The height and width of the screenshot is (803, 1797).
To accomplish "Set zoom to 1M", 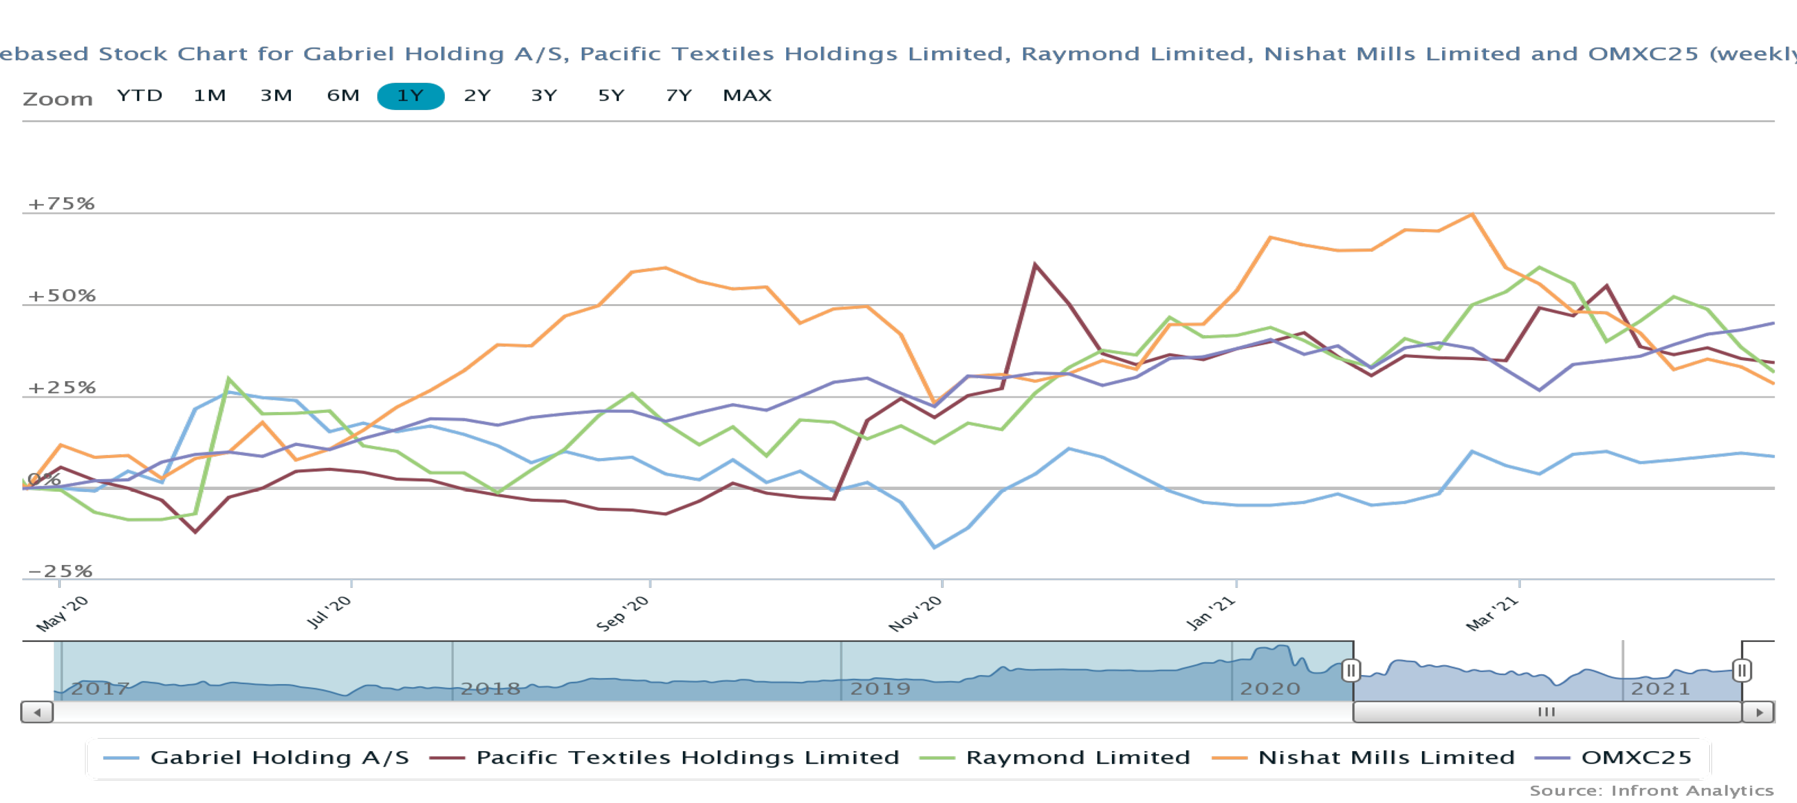I will click(209, 96).
